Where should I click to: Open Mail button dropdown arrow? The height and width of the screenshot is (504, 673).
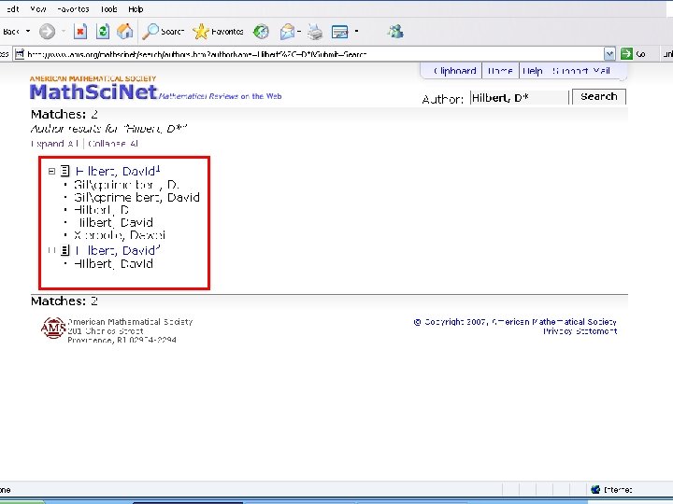point(299,32)
